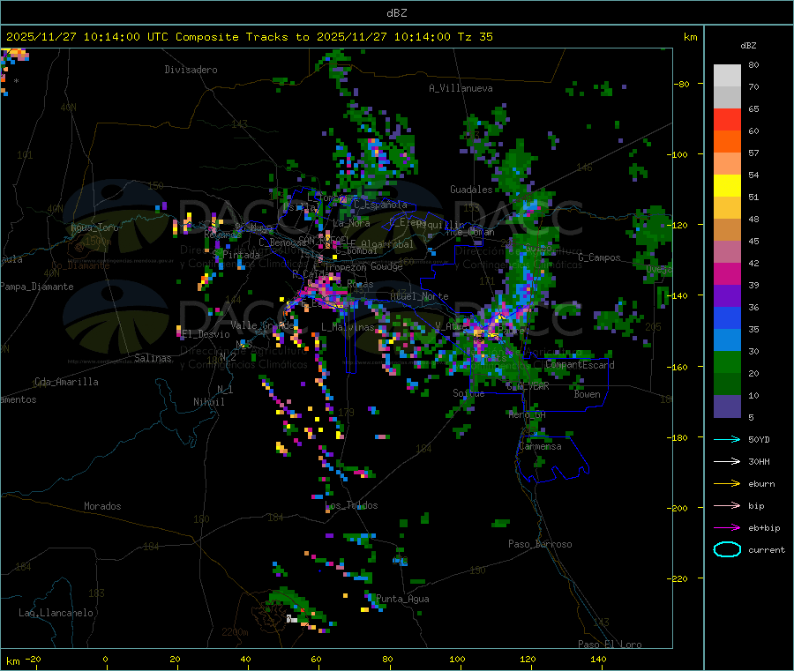The image size is (794, 671).
Task: Click the dBZ title at top
Action: point(396,13)
